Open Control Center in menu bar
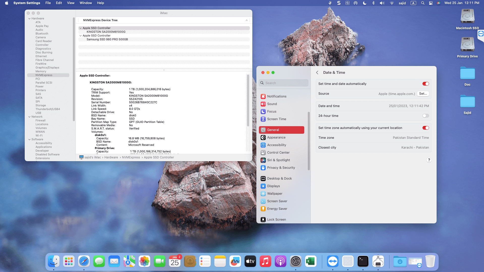Viewport: 484px width, 272px height. click(x=431, y=3)
